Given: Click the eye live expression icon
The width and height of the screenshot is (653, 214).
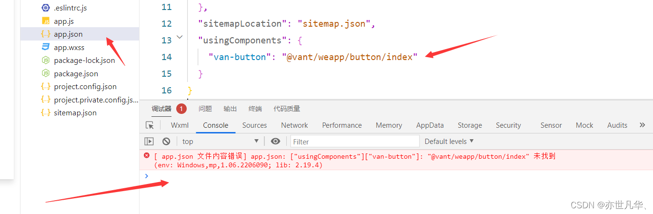Looking at the screenshot, I should (275, 141).
